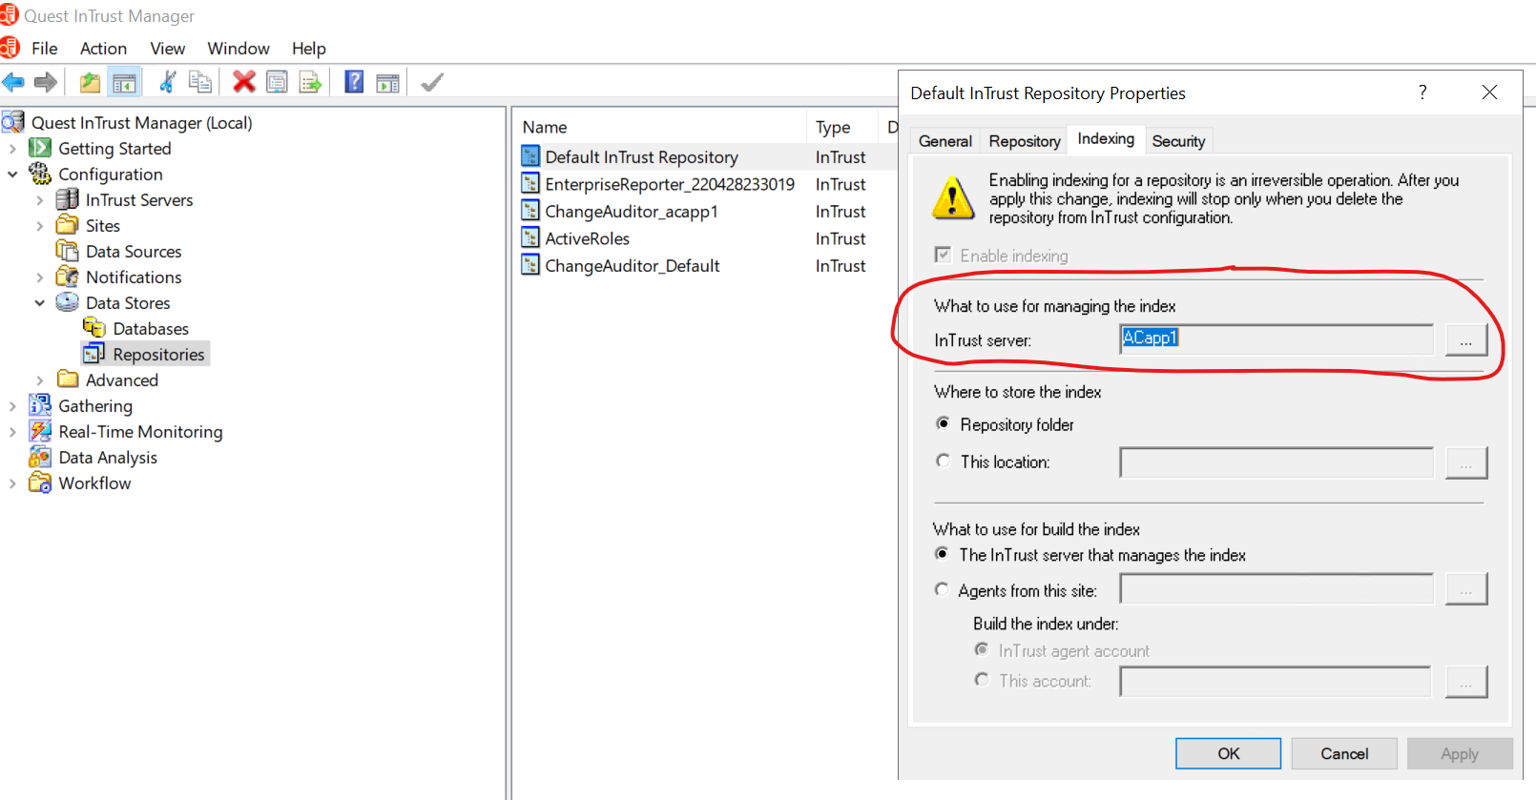
Task: Click the Type column header
Action: coord(842,127)
